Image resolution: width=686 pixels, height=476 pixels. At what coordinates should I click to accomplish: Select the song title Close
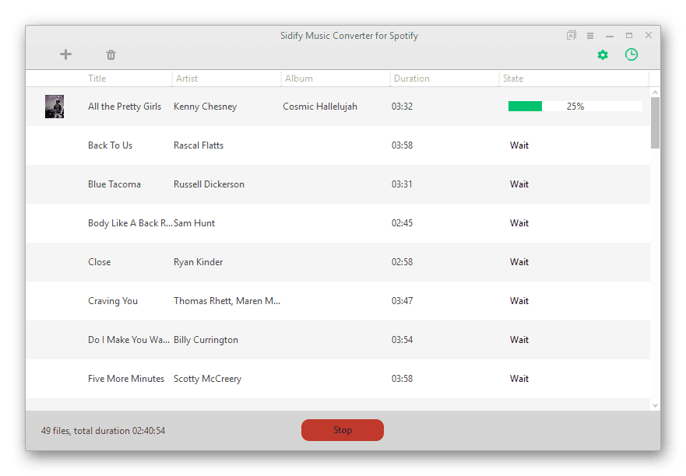coord(100,262)
